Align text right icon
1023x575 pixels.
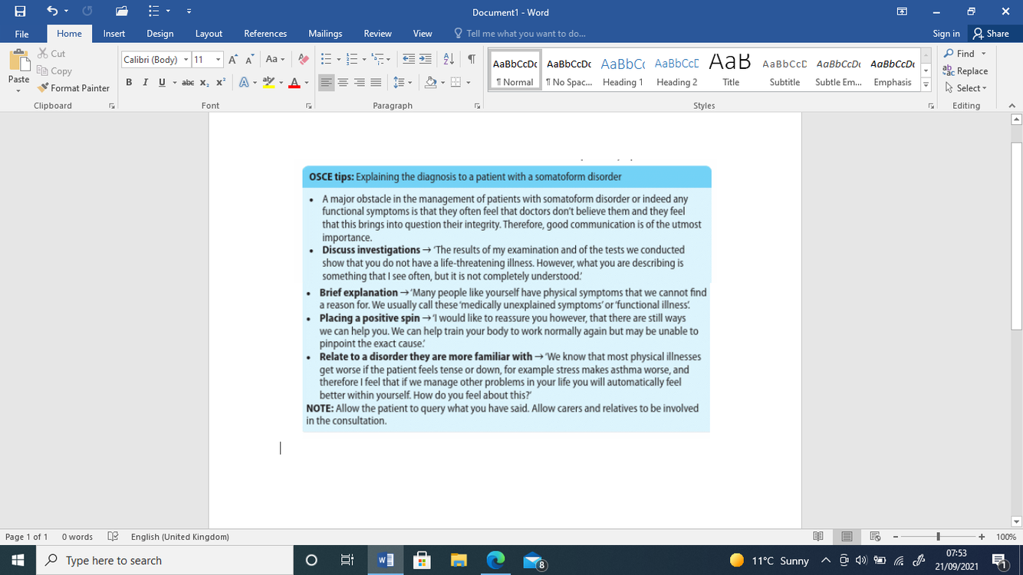point(359,82)
